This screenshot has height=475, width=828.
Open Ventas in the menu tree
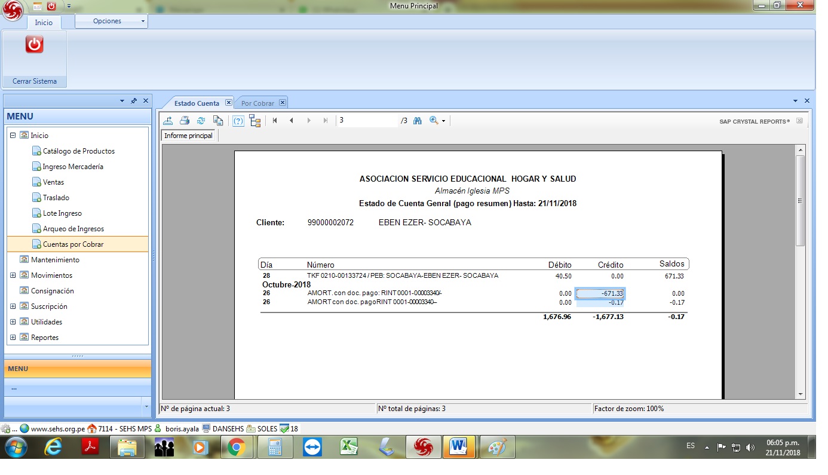click(x=53, y=182)
